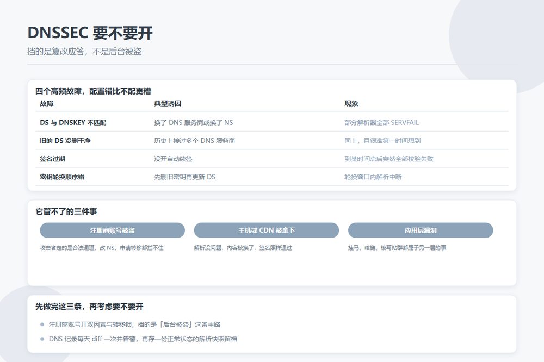Click bullet text 注册商账号开双因素与转移锁
This screenshot has width=544, height=362.
134,324
